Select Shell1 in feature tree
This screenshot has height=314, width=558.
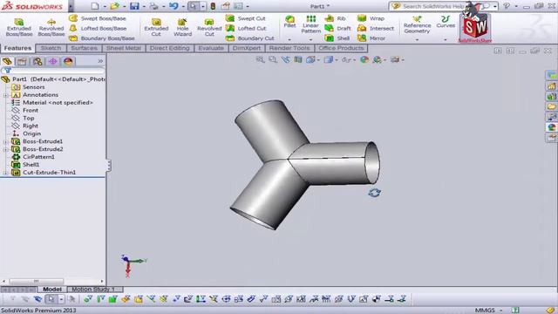(x=31, y=165)
